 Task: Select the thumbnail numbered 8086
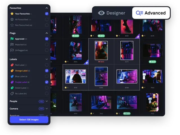point(101,76)
